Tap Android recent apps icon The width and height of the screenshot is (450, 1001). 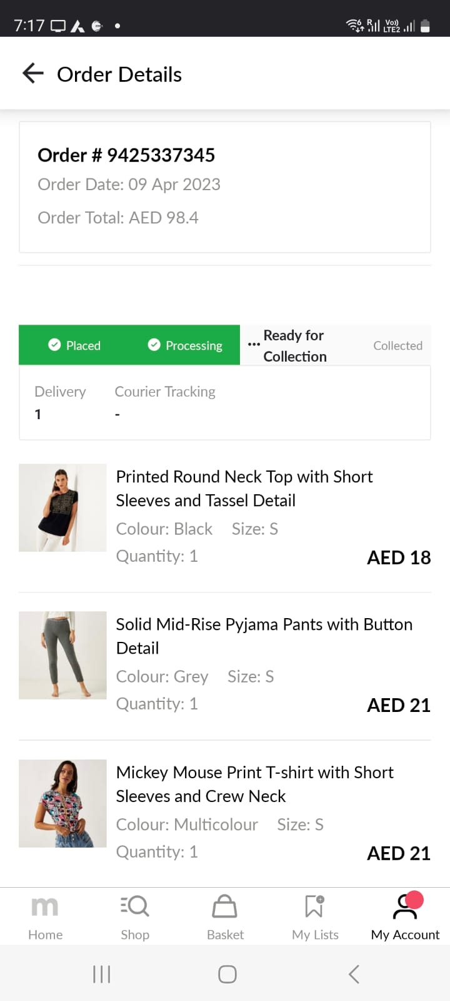[x=101, y=974]
